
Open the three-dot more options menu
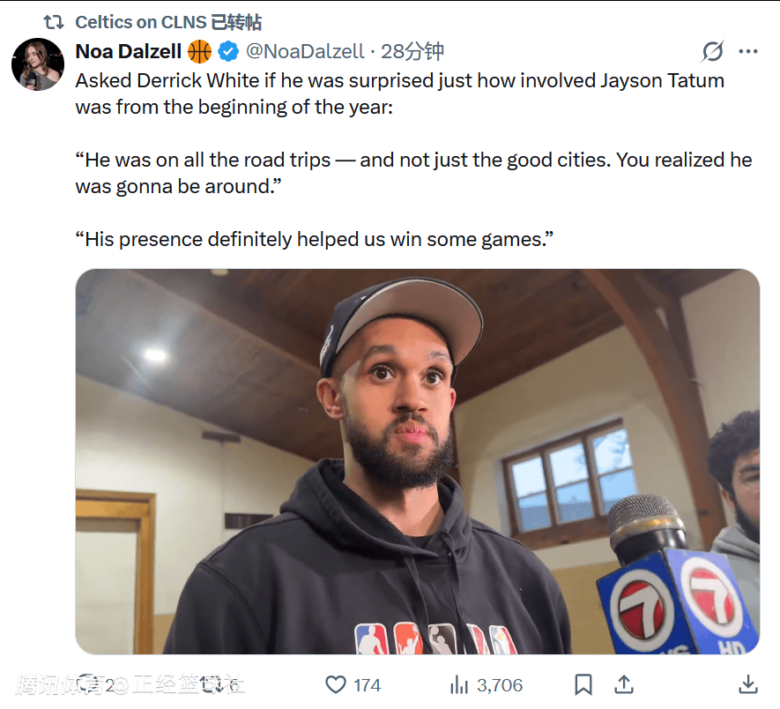tap(748, 52)
